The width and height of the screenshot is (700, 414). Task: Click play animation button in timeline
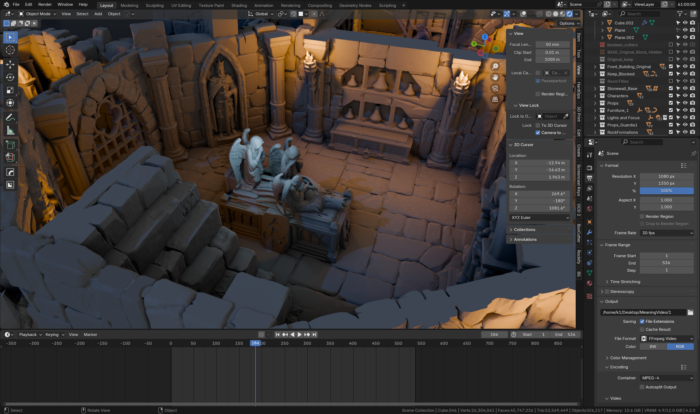pos(299,335)
